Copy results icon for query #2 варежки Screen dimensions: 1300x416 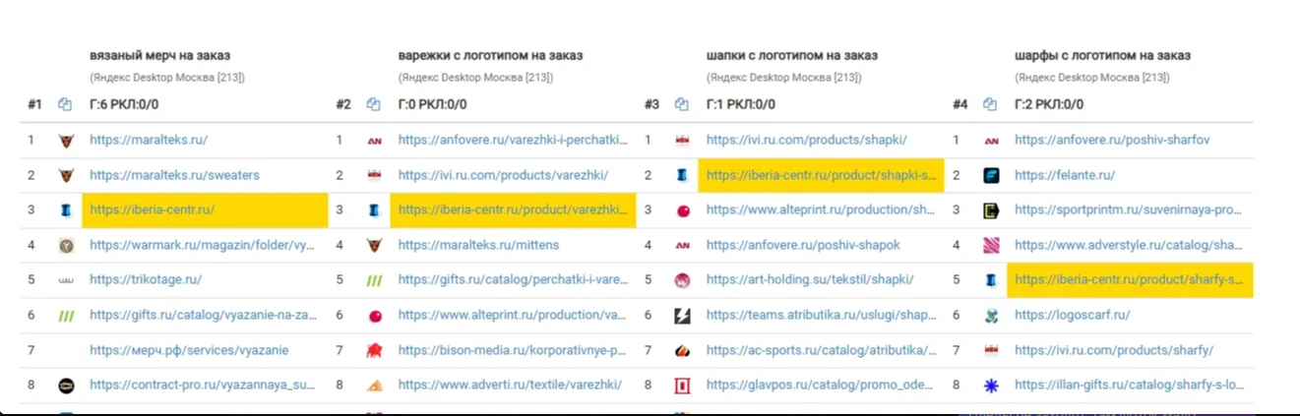(374, 104)
